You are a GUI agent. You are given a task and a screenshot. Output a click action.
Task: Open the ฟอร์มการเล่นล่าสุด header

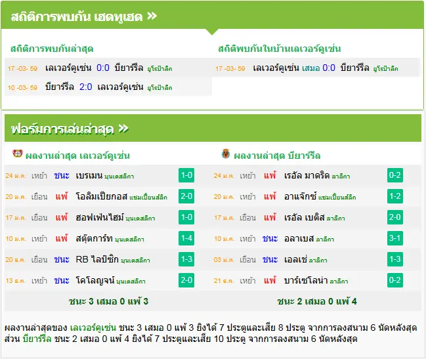[x=213, y=128]
